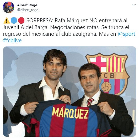Open the three-dot more options menu
139x138 pixels.
[134, 5]
